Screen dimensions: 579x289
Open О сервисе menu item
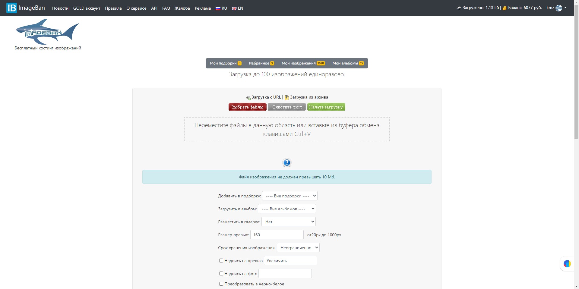[x=136, y=8]
